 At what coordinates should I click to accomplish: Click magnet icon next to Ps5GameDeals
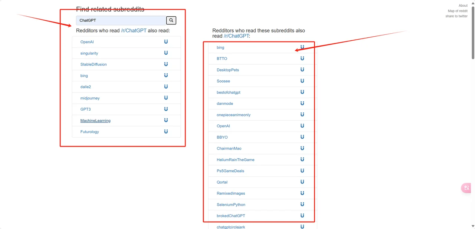[302, 171]
